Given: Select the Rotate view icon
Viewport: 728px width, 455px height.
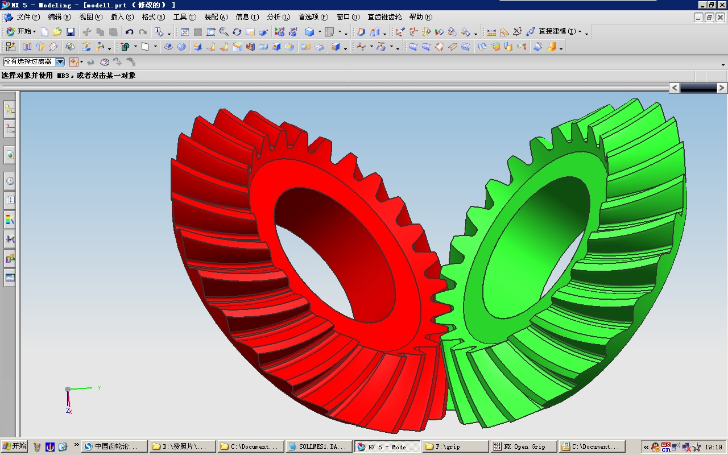Looking at the screenshot, I should (237, 32).
